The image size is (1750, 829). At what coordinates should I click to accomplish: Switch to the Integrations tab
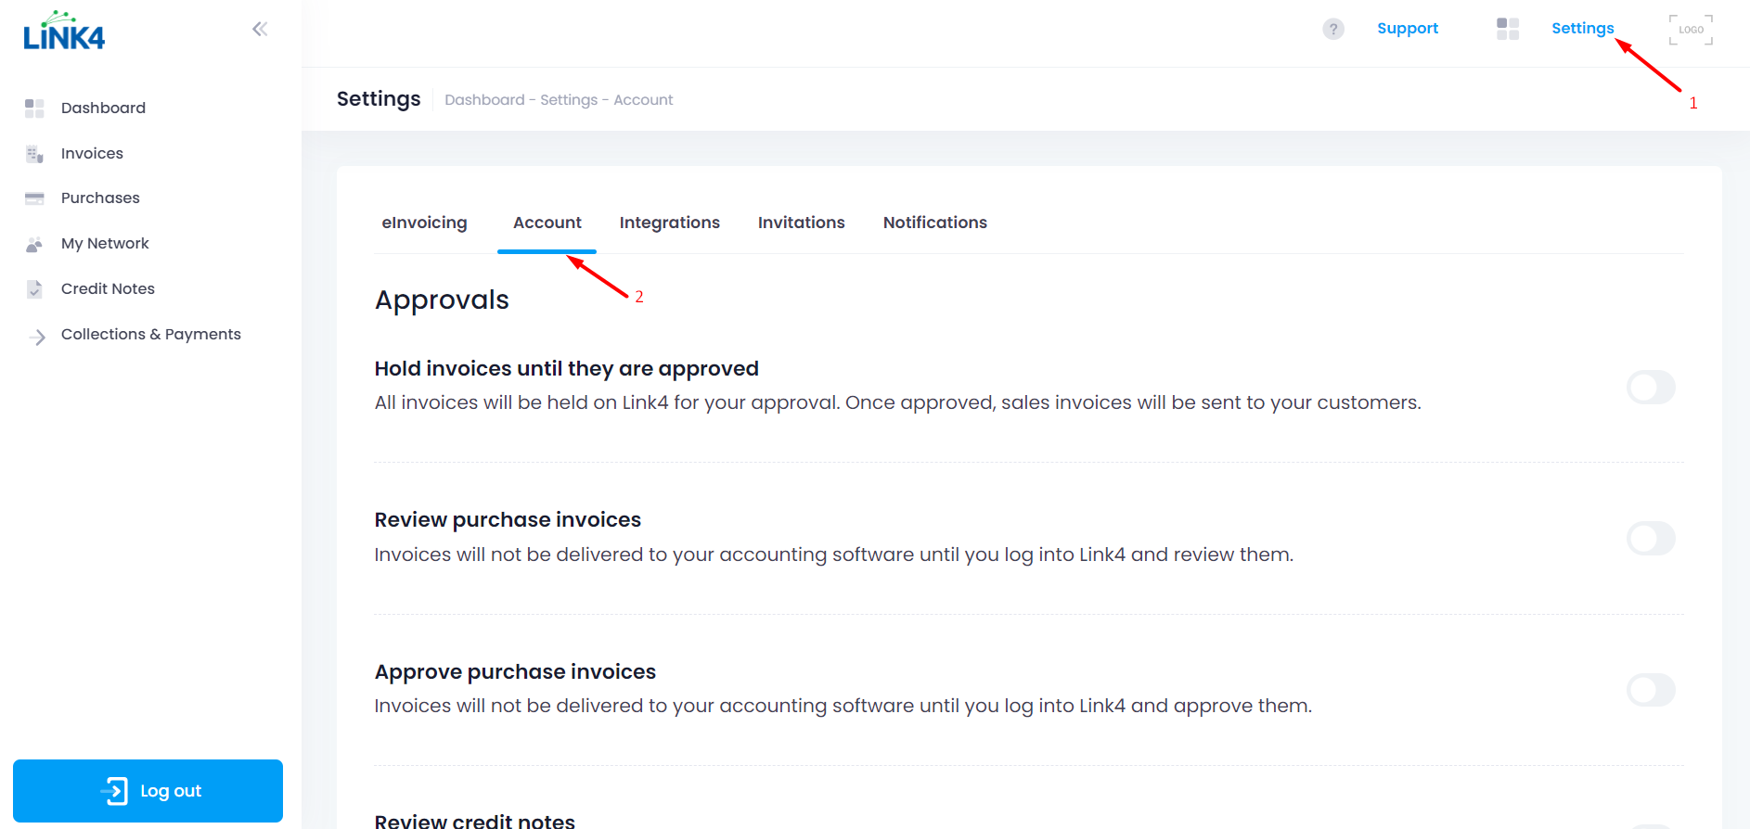pyautogui.click(x=670, y=223)
